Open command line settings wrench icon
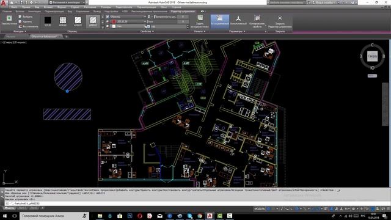Viewport: 391px width, 220px height. (2, 197)
